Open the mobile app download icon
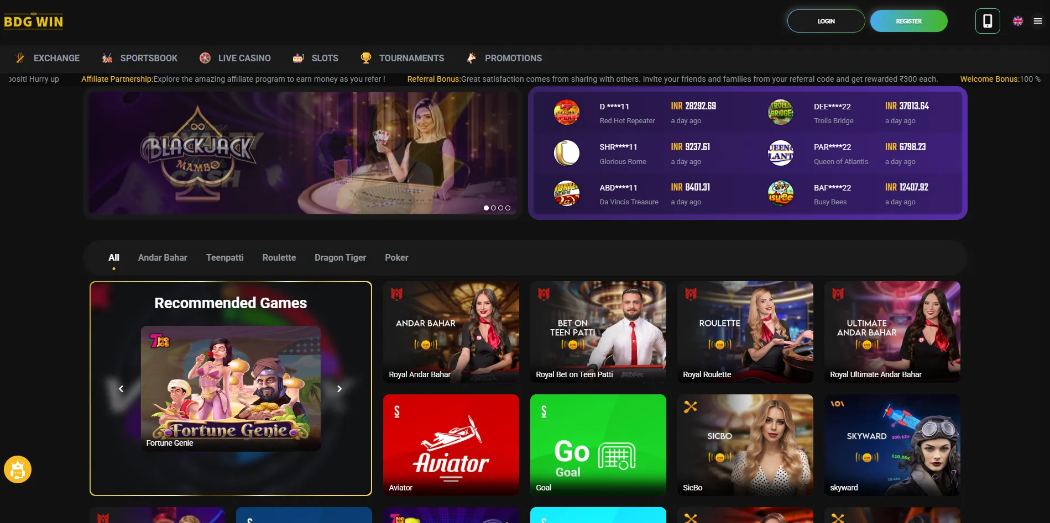1050x523 pixels. [988, 21]
